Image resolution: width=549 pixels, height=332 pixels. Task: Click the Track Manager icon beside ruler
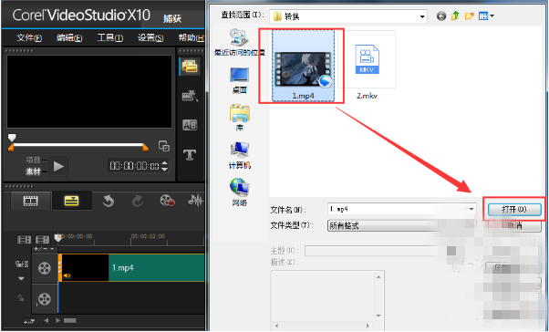42,240
